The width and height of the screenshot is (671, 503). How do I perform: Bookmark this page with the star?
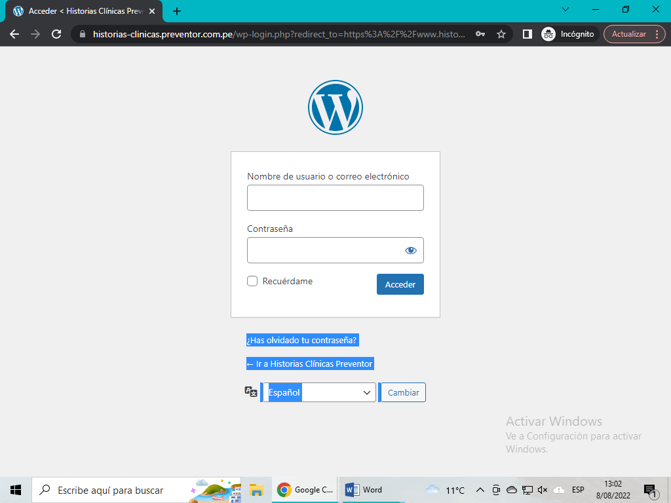pos(501,34)
